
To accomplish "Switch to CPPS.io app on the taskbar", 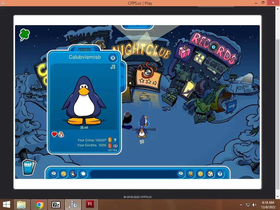I will click(x=73, y=205).
